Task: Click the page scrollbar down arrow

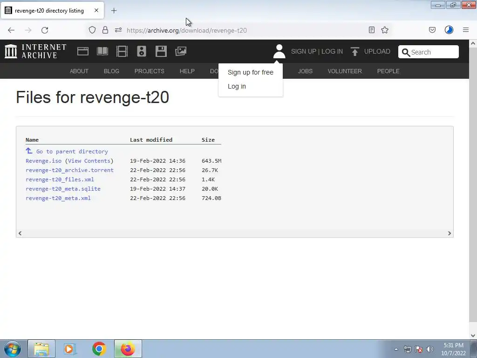Action: pyautogui.click(x=473, y=336)
